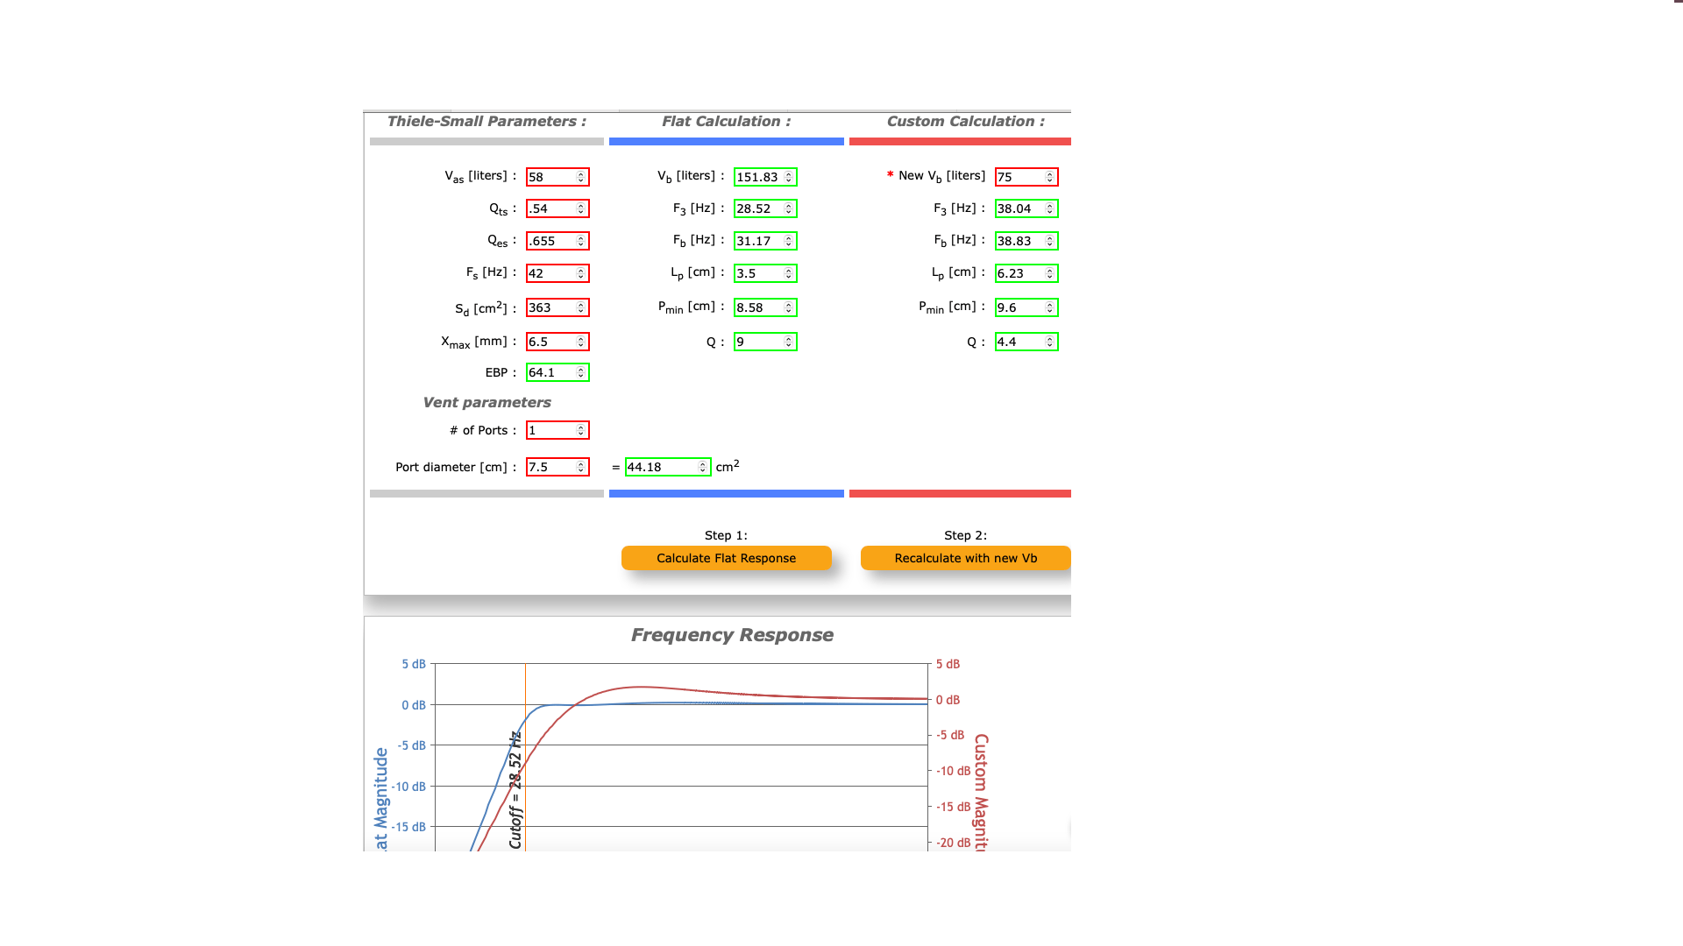Click the Xmax field stepper arrows
This screenshot has height=946, width=1683.
(580, 342)
